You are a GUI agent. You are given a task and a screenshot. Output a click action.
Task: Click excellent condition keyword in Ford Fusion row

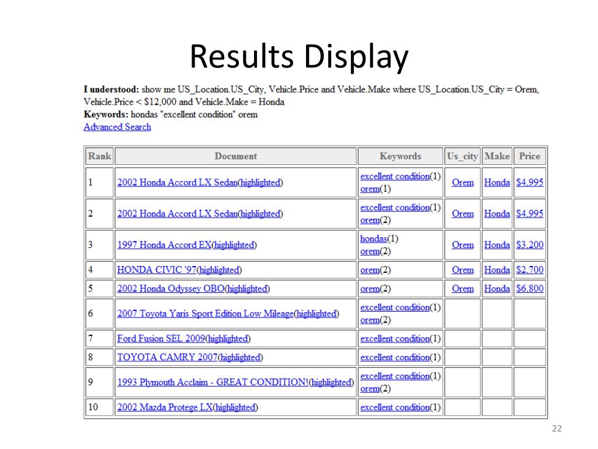tap(395, 339)
